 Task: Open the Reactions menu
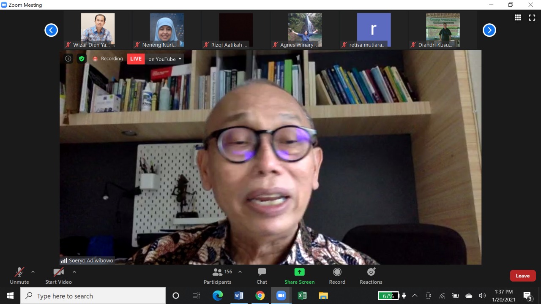pyautogui.click(x=371, y=276)
